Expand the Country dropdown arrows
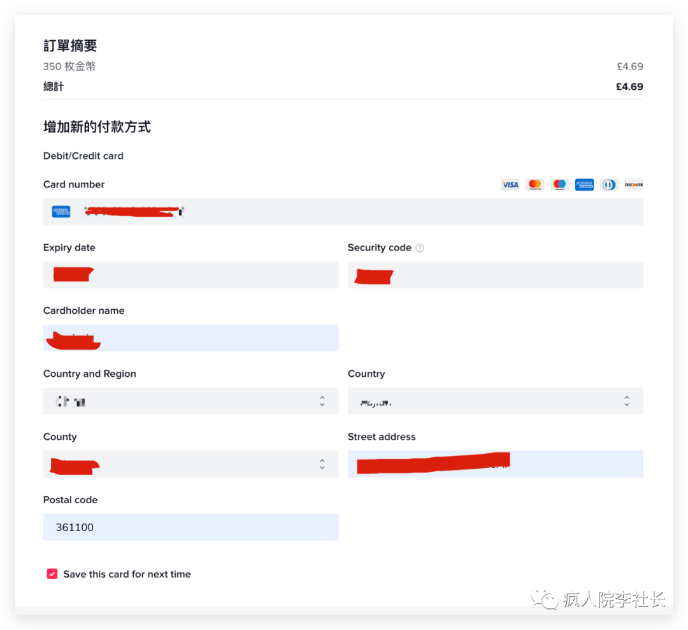 [627, 400]
